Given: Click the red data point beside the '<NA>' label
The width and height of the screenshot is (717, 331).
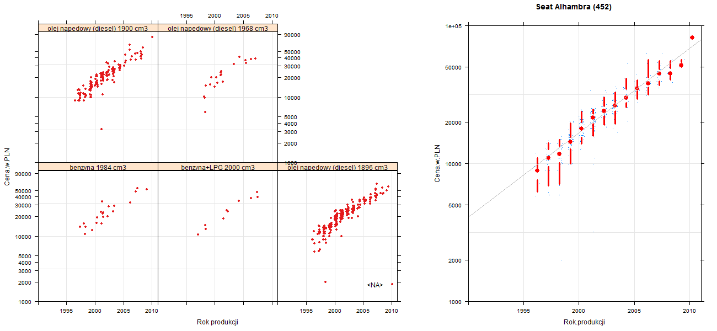Looking at the screenshot, I should click(x=392, y=284).
